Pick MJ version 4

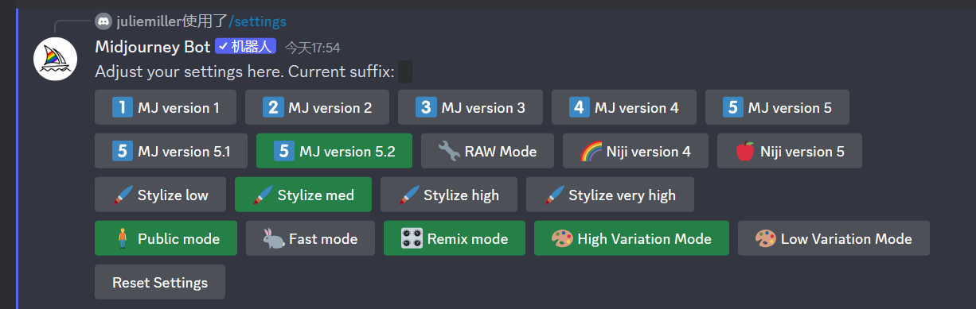(x=624, y=107)
